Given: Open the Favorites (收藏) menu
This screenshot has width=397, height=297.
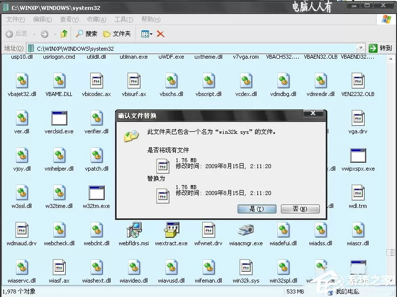Looking at the screenshot, I should click(97, 19).
